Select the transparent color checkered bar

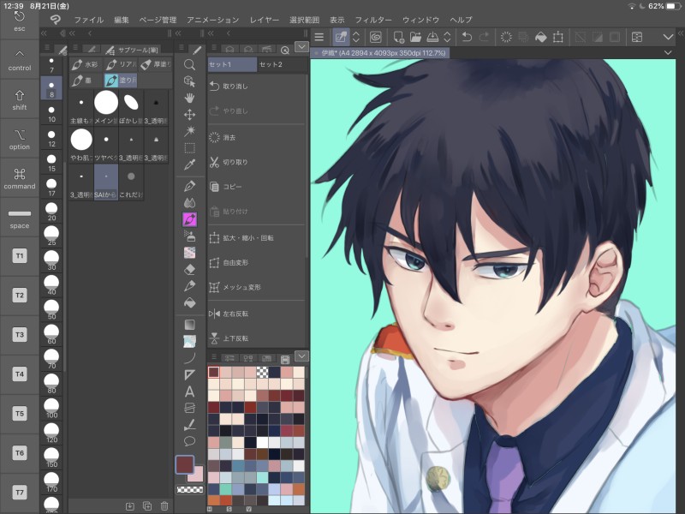point(189,490)
